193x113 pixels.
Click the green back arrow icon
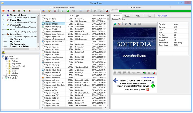pos(68,11)
